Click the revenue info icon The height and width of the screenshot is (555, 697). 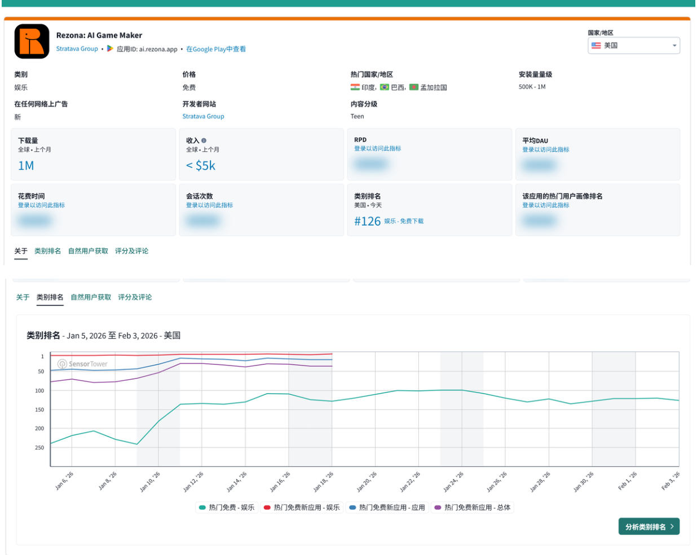point(204,140)
